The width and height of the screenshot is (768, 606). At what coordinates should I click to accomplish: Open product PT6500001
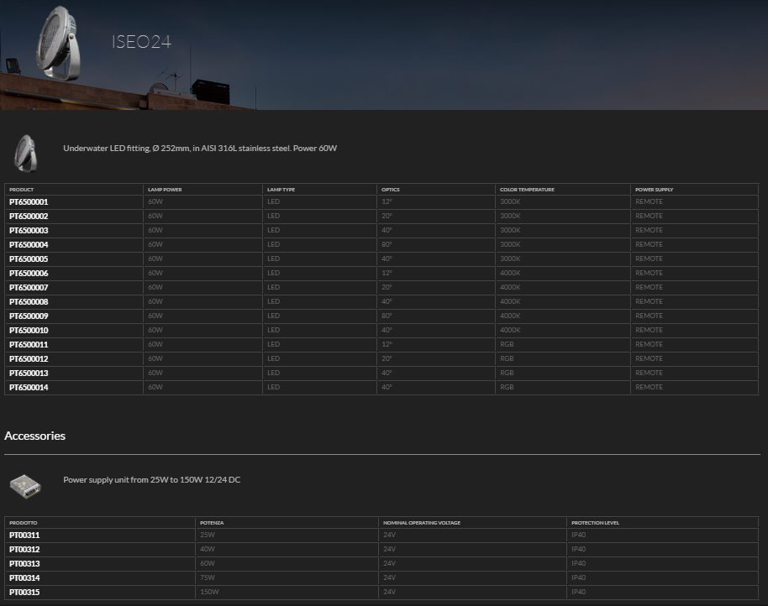click(29, 202)
